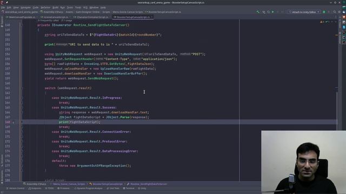
Task: Open the Tests menu
Action: [70, 8]
